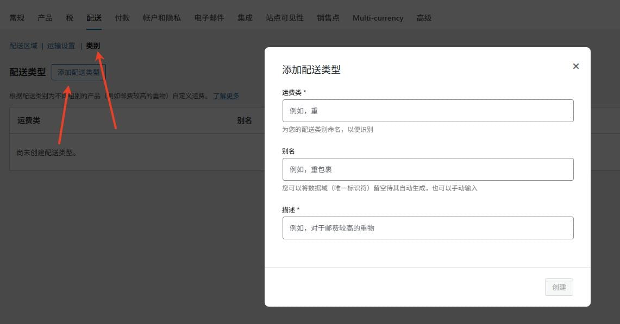Click the 添加配送类型 button
The width and height of the screenshot is (620, 324).
coord(79,72)
